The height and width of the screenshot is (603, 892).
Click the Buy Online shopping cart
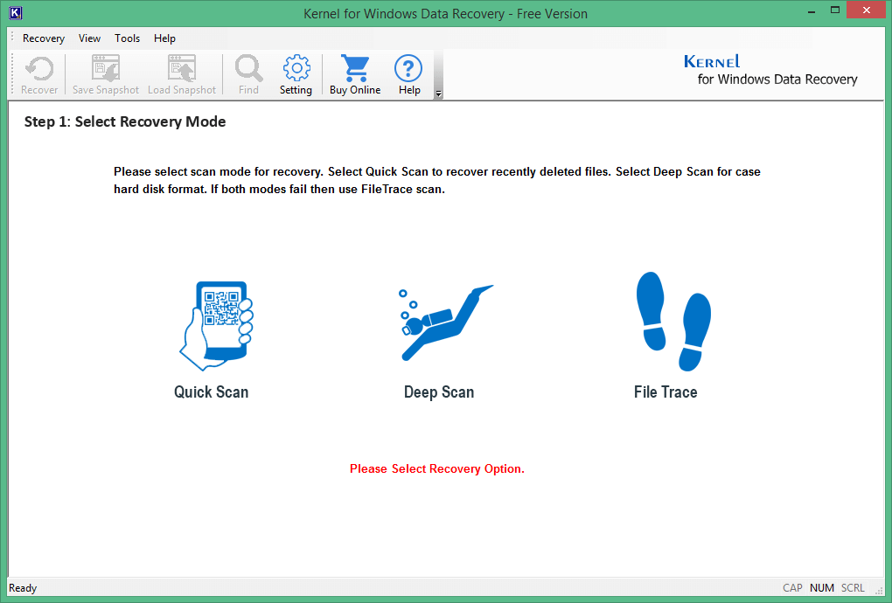pos(355,68)
